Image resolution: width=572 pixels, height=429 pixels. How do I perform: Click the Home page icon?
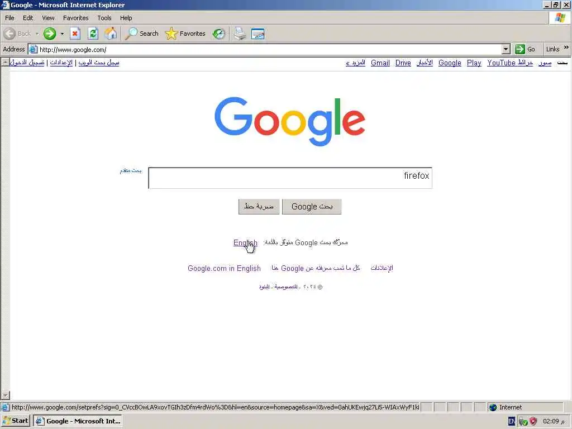pyautogui.click(x=111, y=34)
